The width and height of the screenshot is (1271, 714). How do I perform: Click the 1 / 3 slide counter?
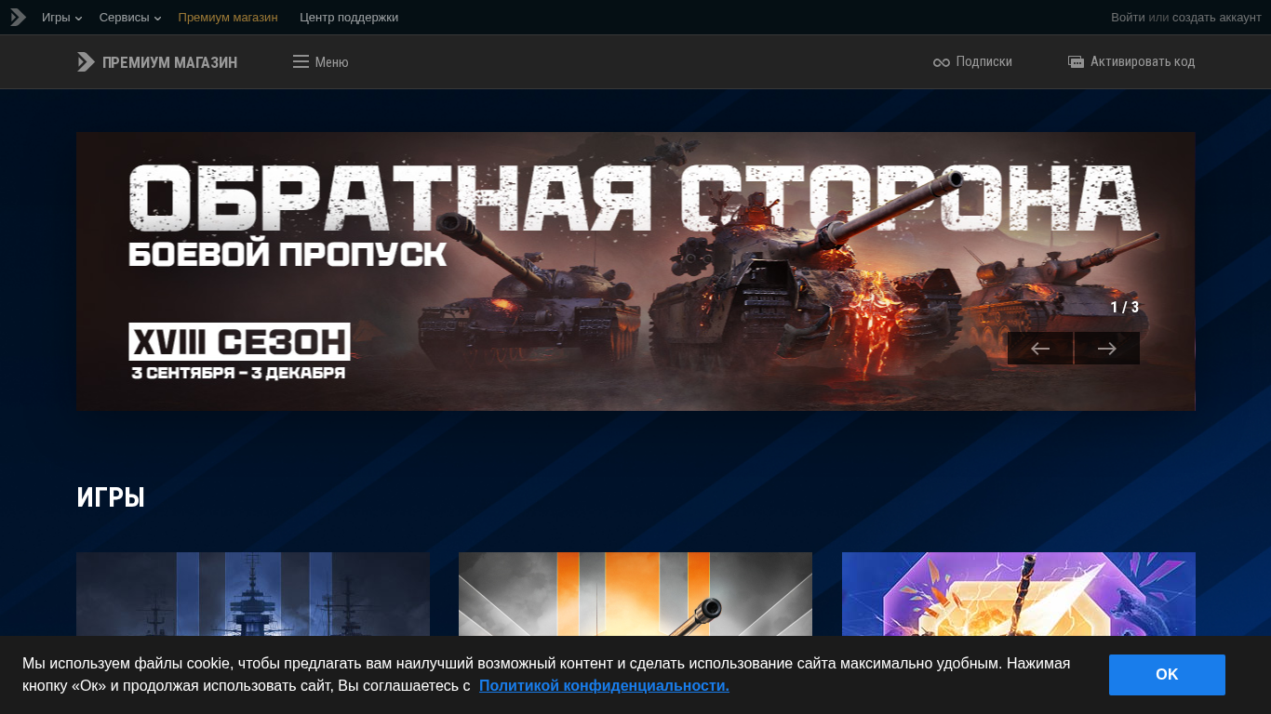tap(1124, 307)
